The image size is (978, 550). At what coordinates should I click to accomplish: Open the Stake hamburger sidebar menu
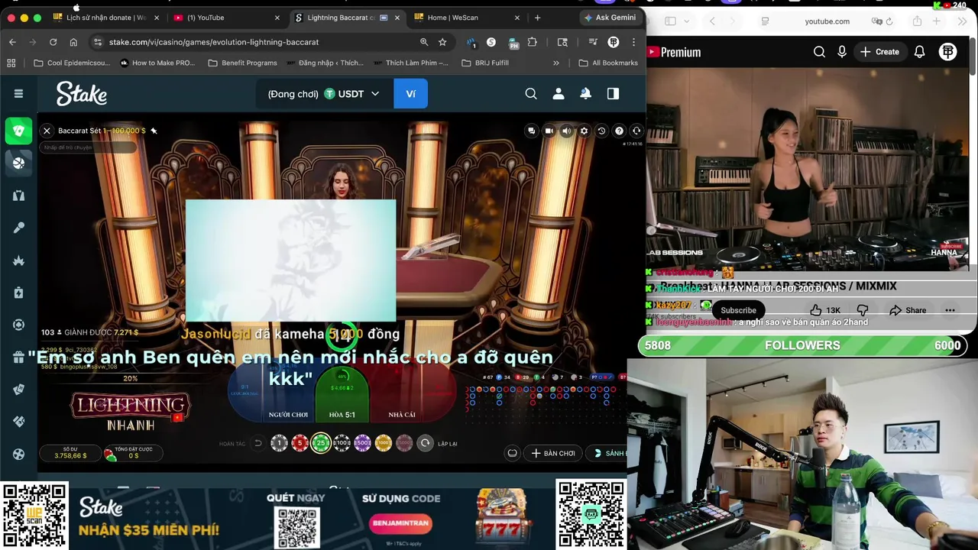(x=19, y=93)
